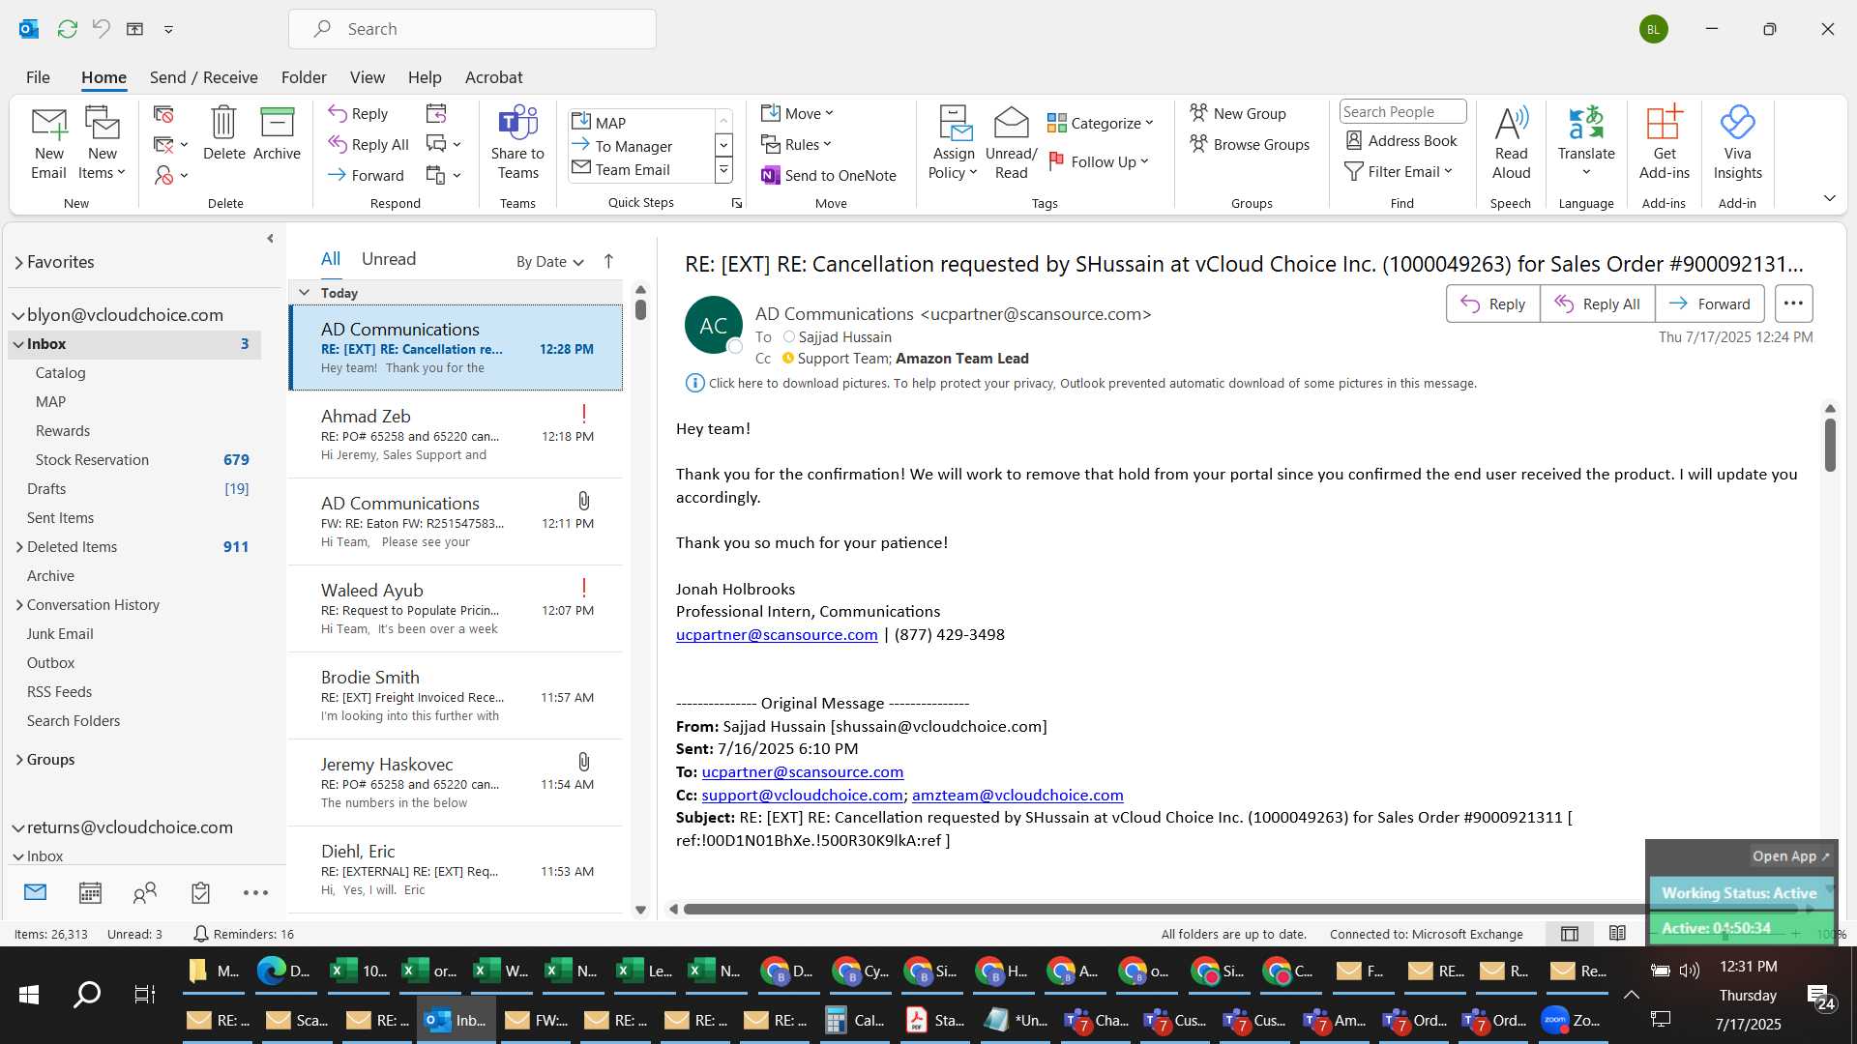Open the File tab
The height and width of the screenshot is (1044, 1857).
(x=38, y=77)
